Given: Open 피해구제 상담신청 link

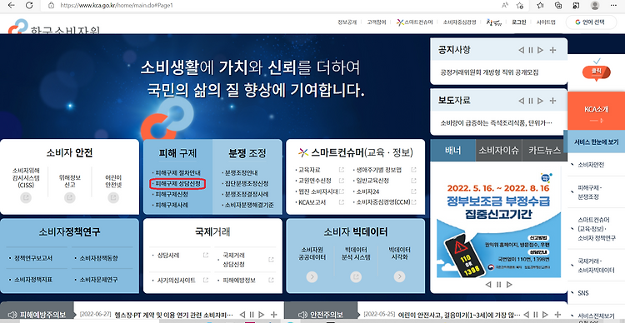Looking at the screenshot, I should (x=177, y=184).
